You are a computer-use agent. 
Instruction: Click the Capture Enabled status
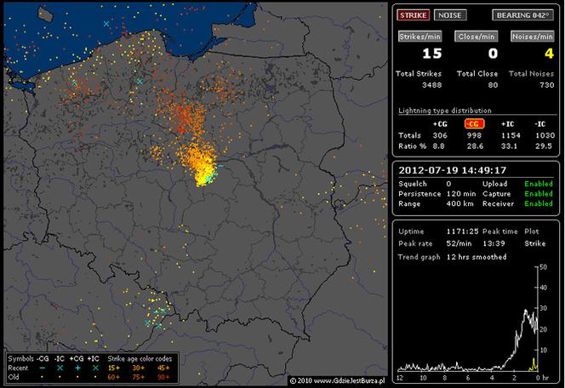(x=539, y=194)
